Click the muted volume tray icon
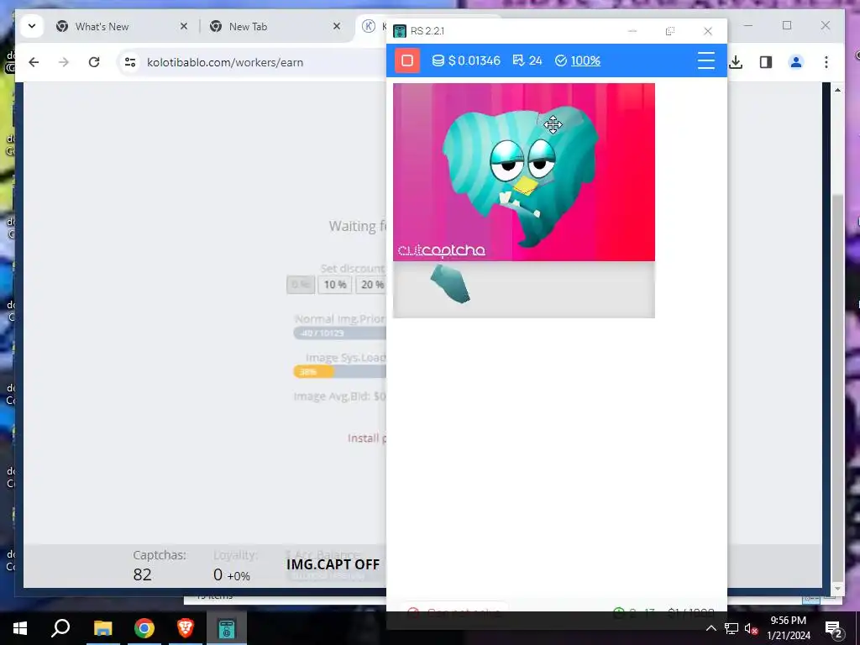The width and height of the screenshot is (860, 645). click(752, 628)
